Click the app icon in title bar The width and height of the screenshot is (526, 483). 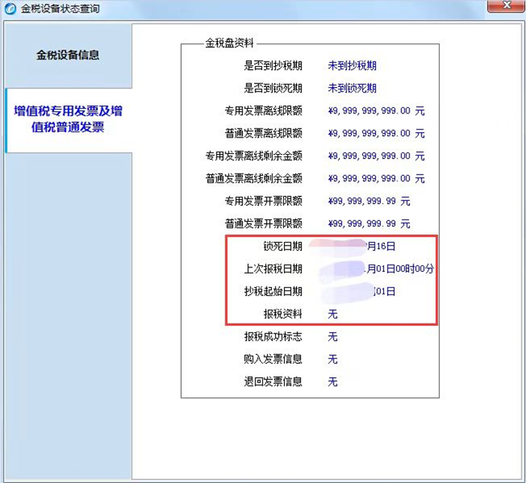click(10, 8)
